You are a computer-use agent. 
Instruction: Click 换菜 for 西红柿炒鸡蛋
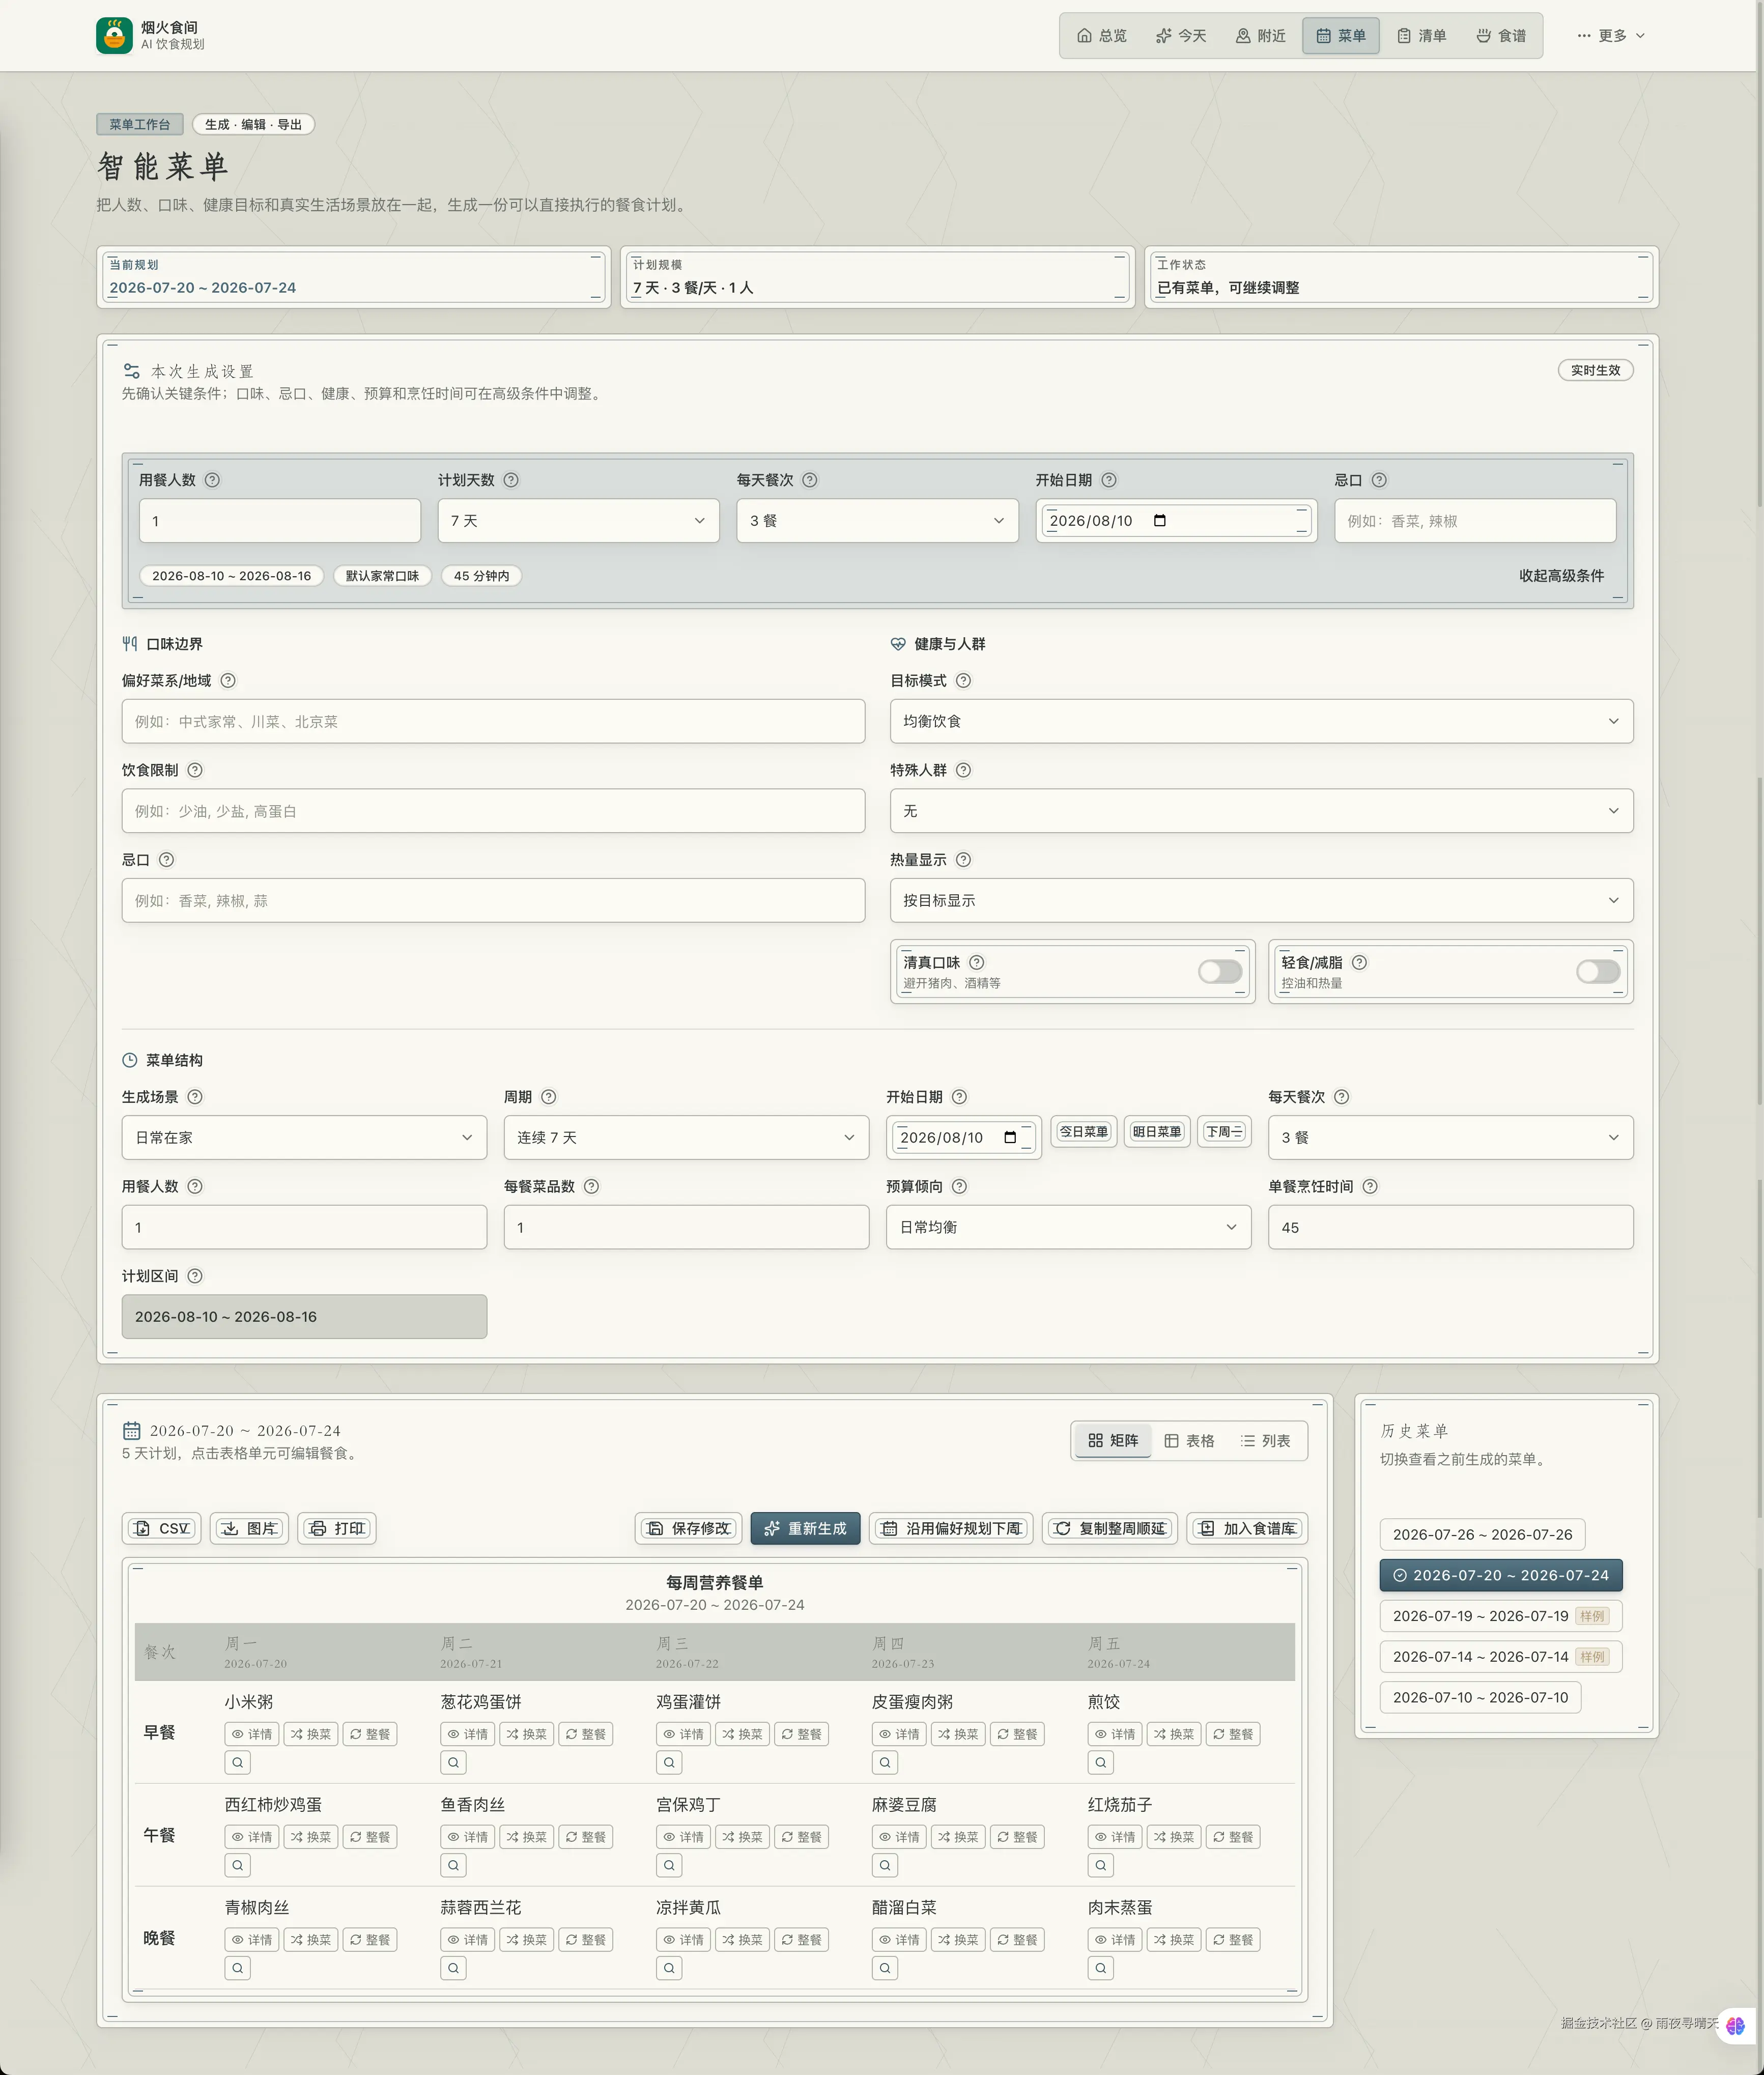click(x=311, y=1837)
